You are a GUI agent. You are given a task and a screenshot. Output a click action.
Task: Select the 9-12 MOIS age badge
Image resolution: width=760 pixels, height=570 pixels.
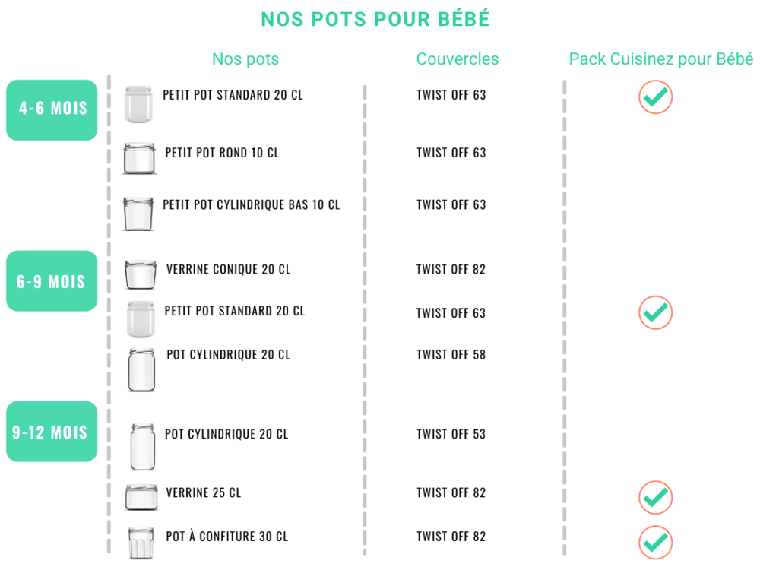pyautogui.click(x=52, y=432)
